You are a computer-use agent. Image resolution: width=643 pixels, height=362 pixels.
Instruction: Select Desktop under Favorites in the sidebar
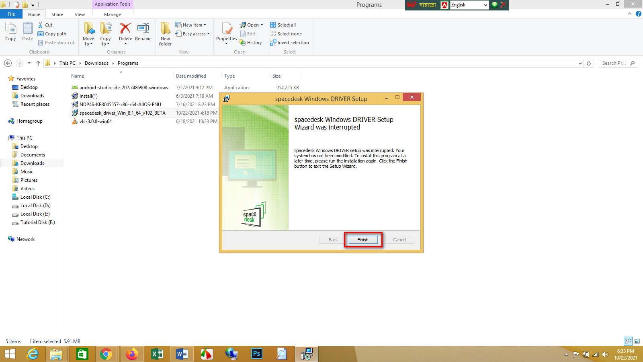tap(29, 87)
